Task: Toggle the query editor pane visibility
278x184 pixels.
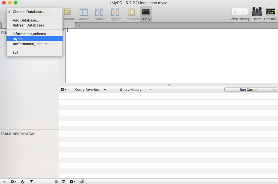Action: pos(63,182)
